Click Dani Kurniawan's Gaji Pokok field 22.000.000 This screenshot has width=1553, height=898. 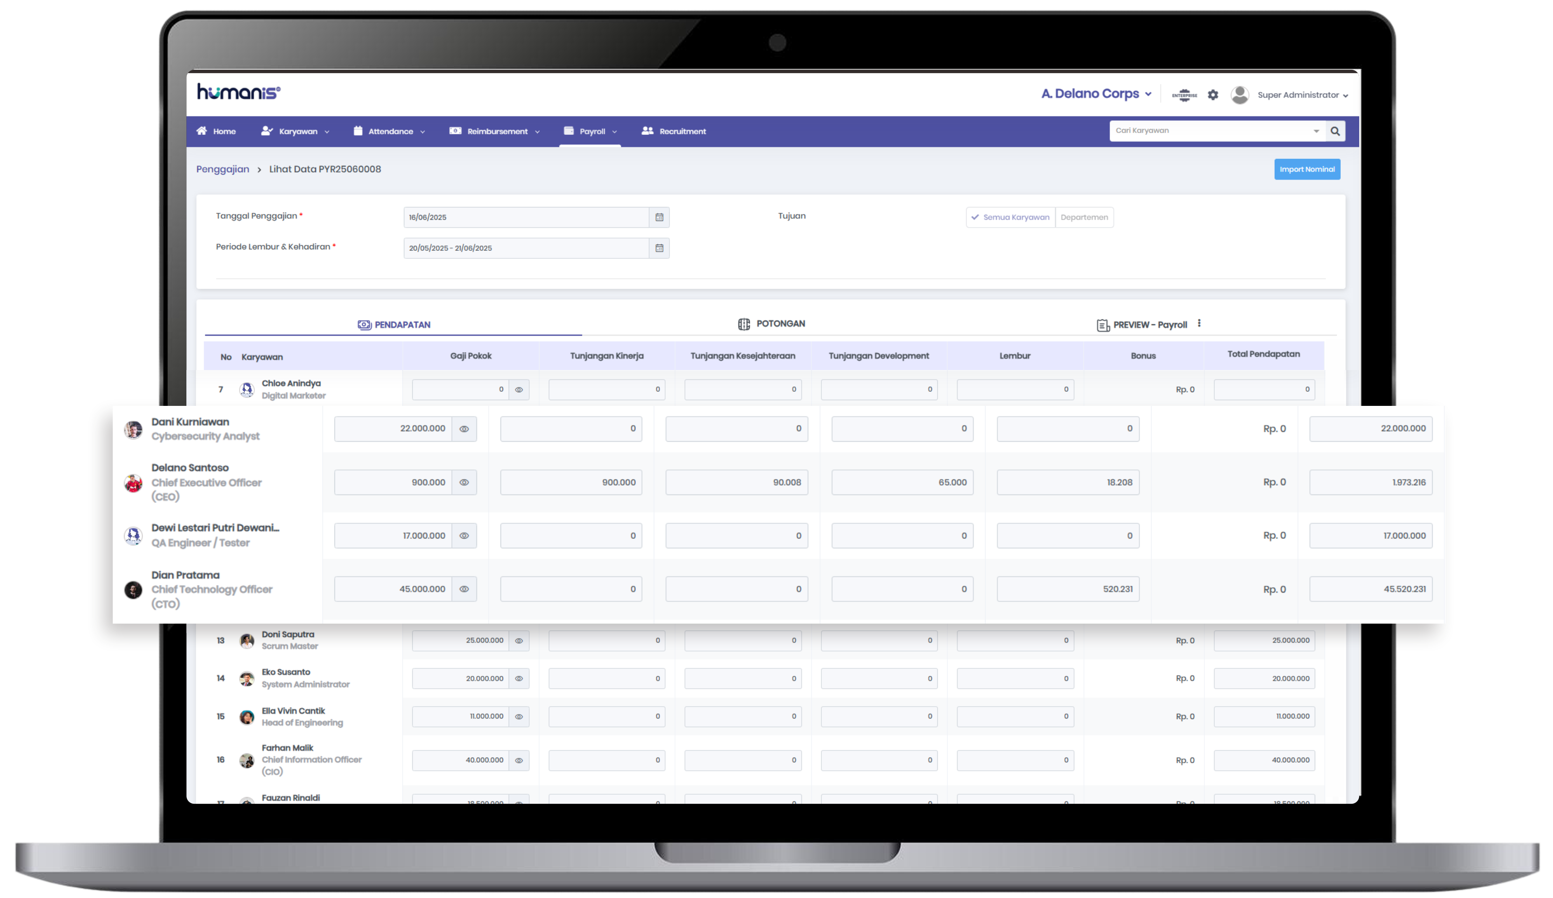click(393, 428)
